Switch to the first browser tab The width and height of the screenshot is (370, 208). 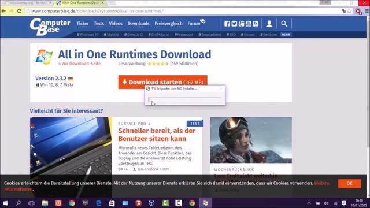click(x=27, y=3)
